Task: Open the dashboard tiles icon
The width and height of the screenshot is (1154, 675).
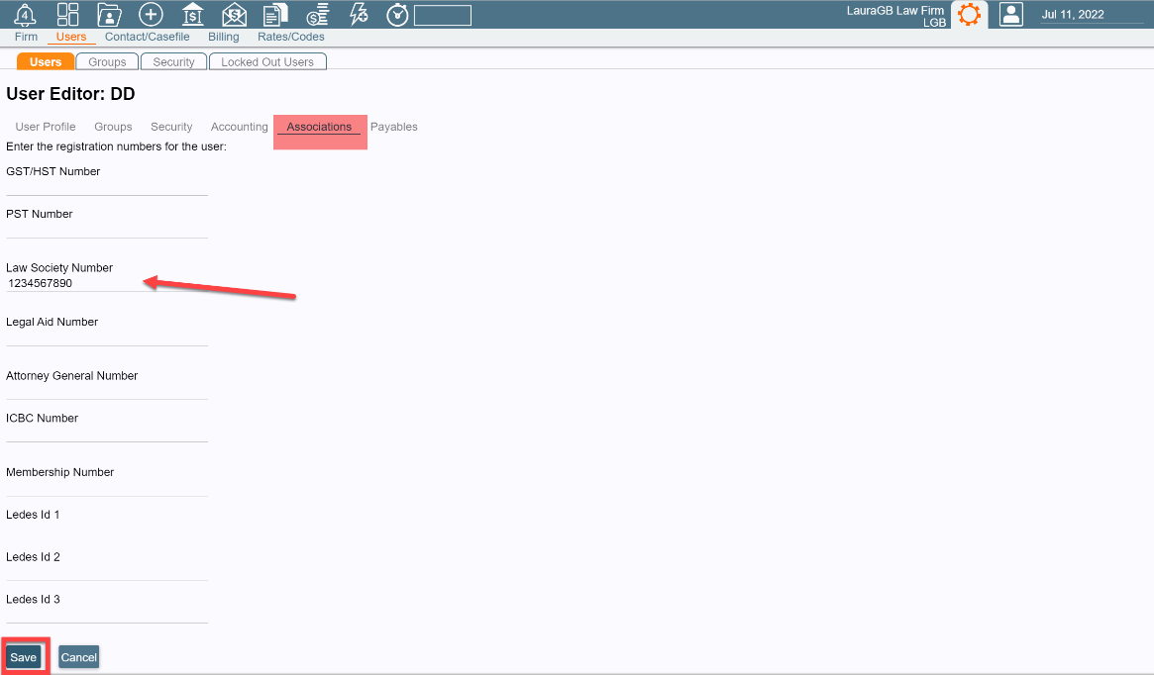Action: [x=67, y=14]
